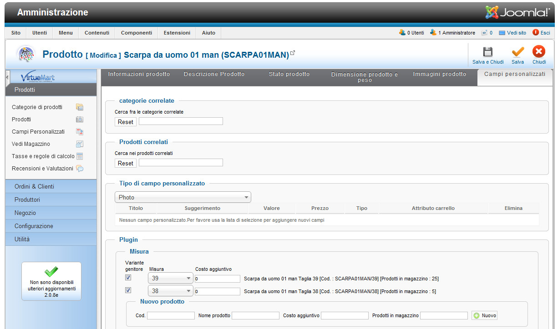The width and height of the screenshot is (558, 329).
Task: Click the Vedi Magazzino sidebar icon
Action: [80, 144]
